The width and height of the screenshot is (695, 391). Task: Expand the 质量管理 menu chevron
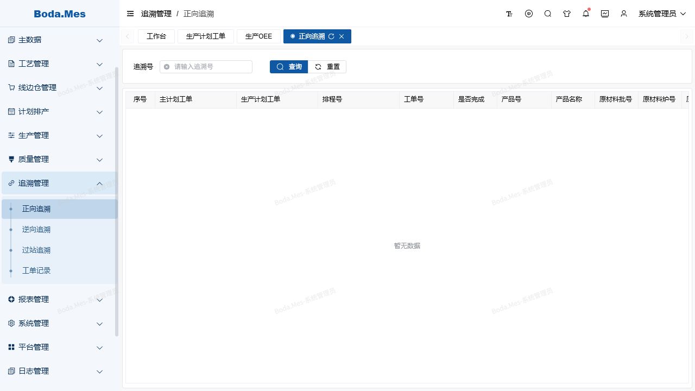click(x=99, y=160)
